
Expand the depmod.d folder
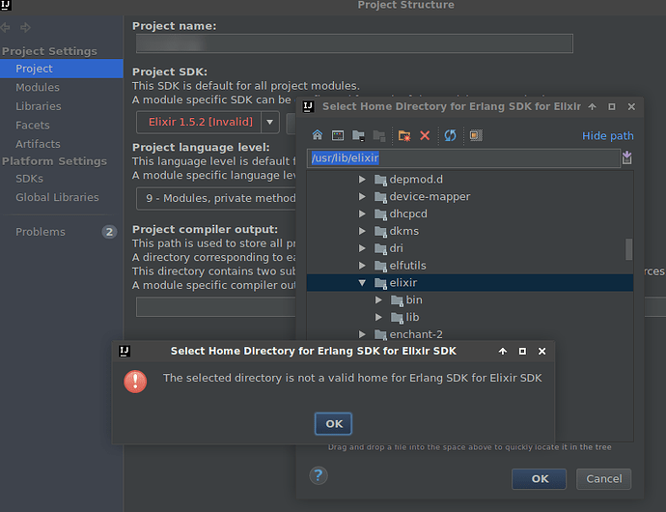click(362, 180)
